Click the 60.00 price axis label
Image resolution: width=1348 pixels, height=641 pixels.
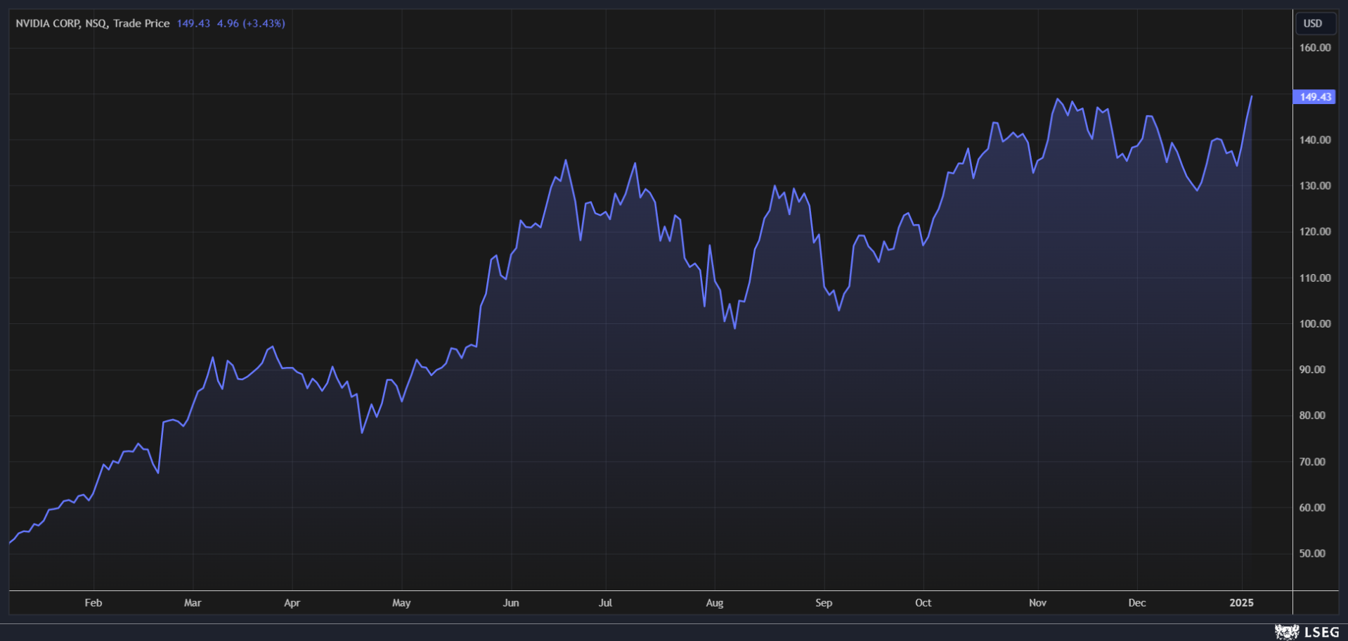(1312, 507)
